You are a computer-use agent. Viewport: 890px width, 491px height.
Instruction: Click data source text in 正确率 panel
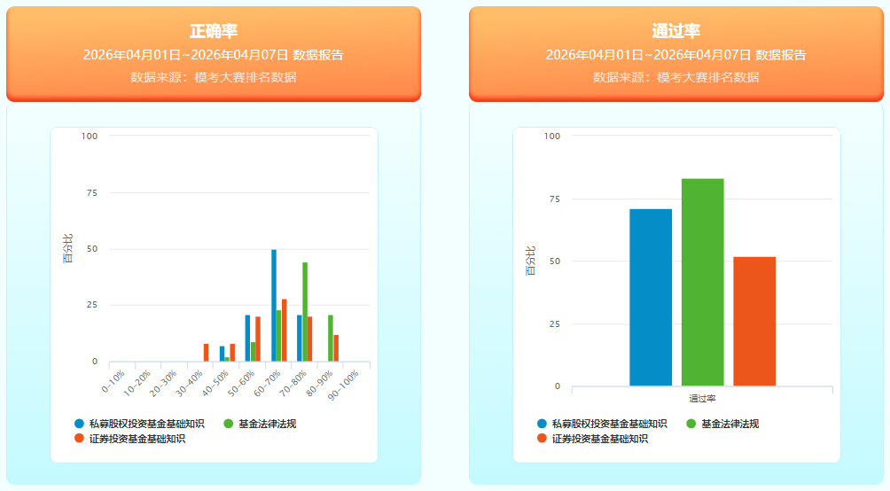click(214, 77)
